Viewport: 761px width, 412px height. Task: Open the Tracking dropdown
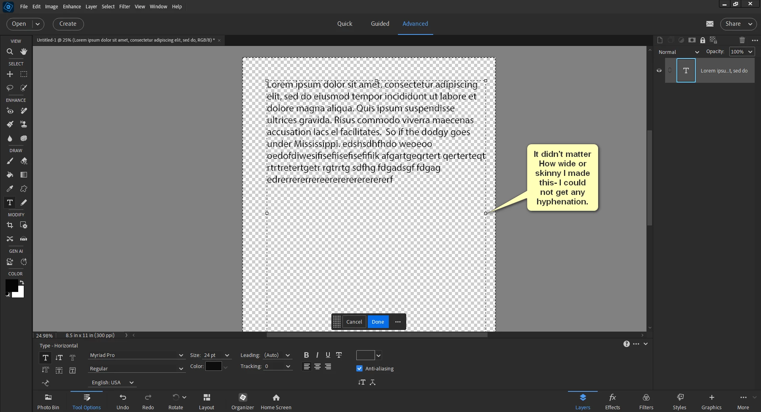(x=277, y=366)
